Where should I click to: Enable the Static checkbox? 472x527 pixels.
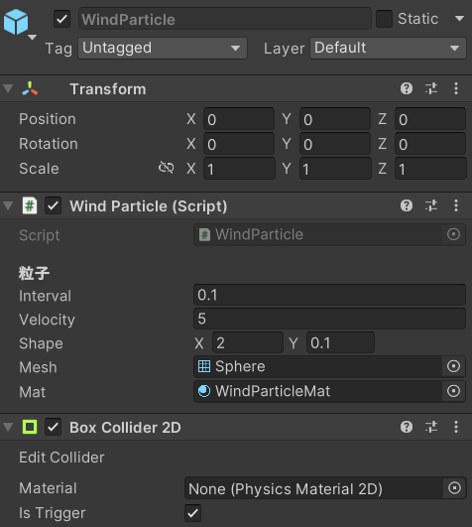click(x=384, y=19)
